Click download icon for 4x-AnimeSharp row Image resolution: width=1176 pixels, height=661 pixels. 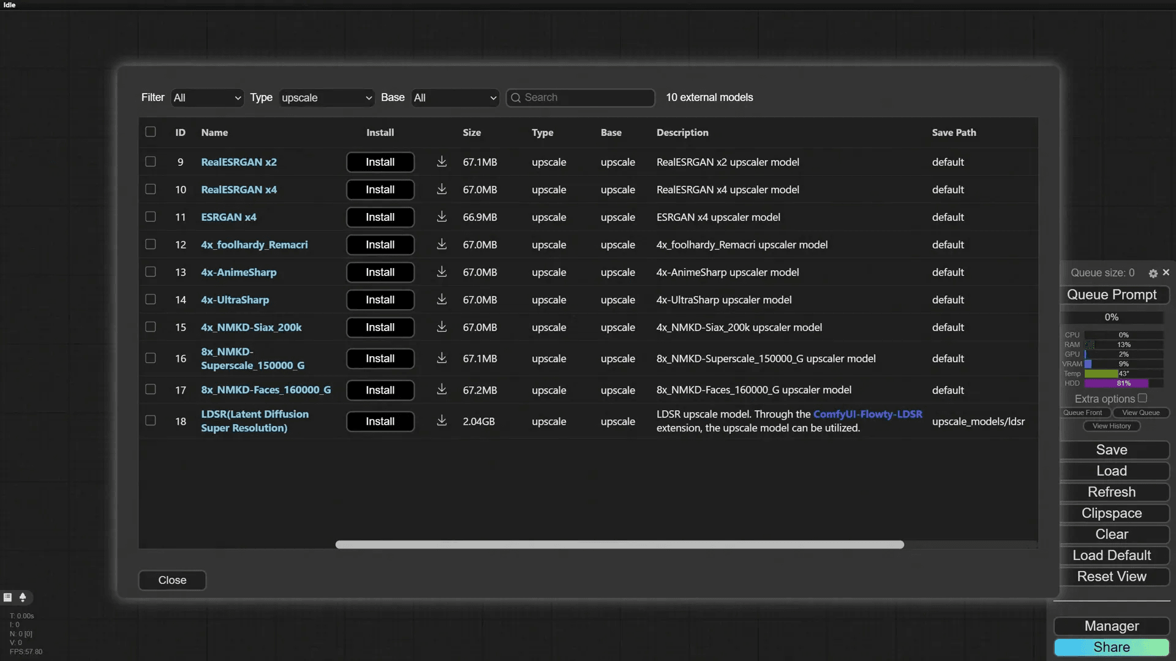click(442, 272)
